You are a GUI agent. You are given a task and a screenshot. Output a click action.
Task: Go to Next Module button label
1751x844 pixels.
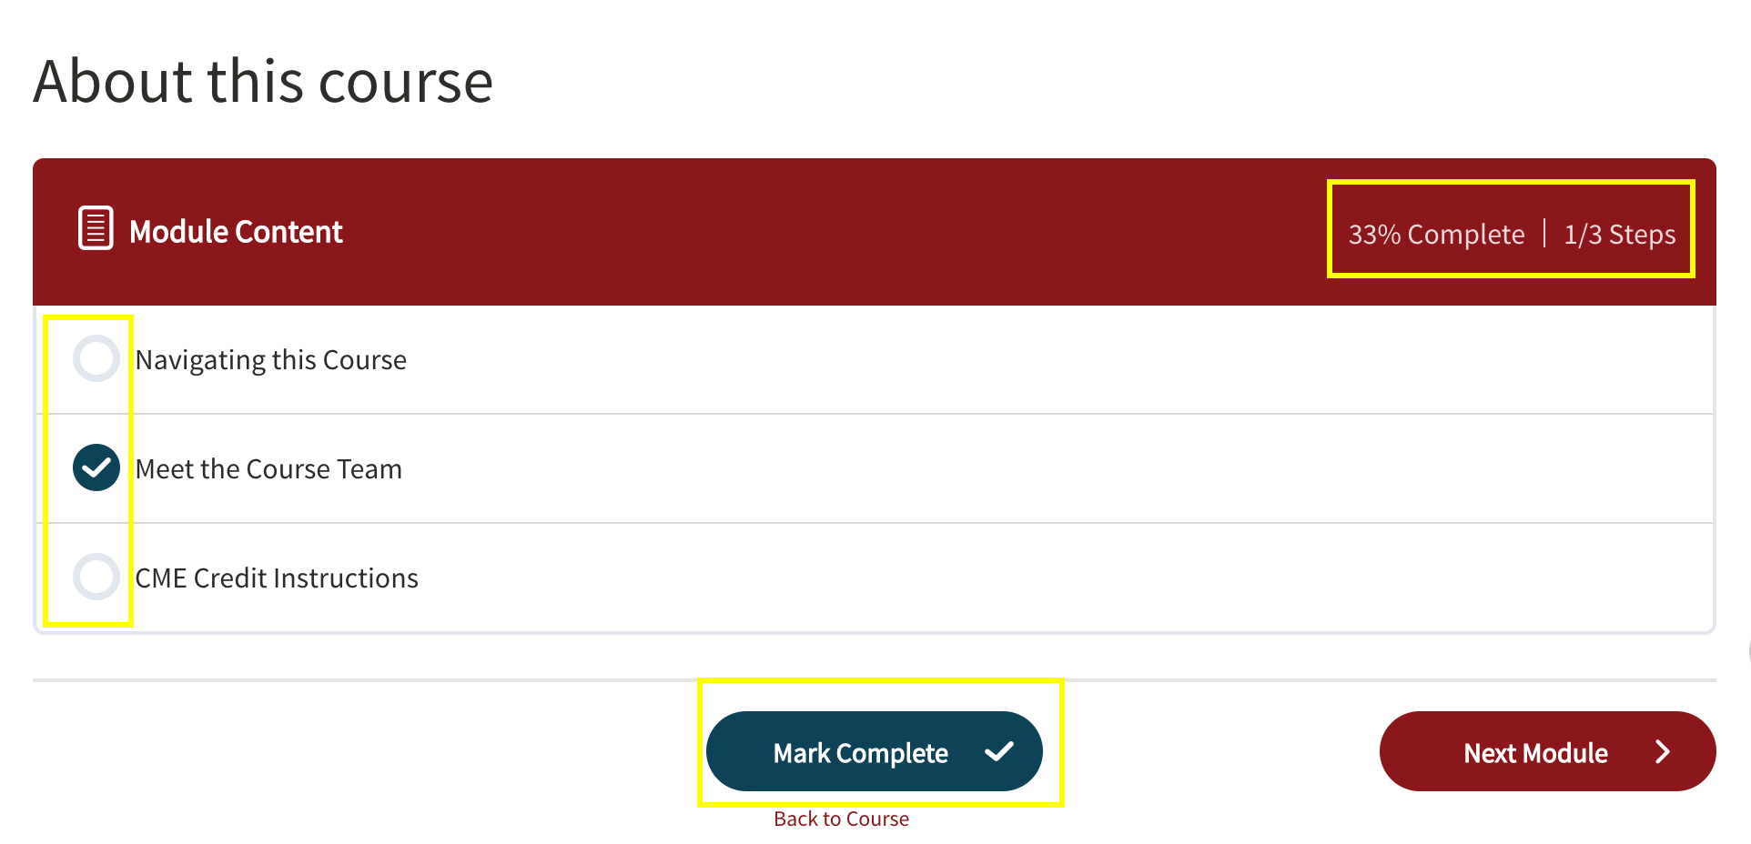(1535, 753)
